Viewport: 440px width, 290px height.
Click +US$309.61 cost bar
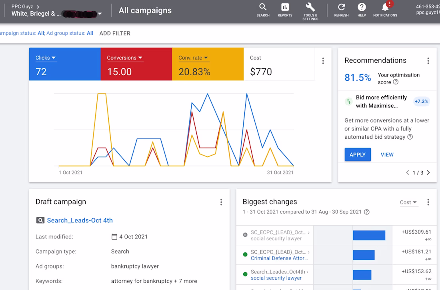pyautogui.click(x=369, y=235)
